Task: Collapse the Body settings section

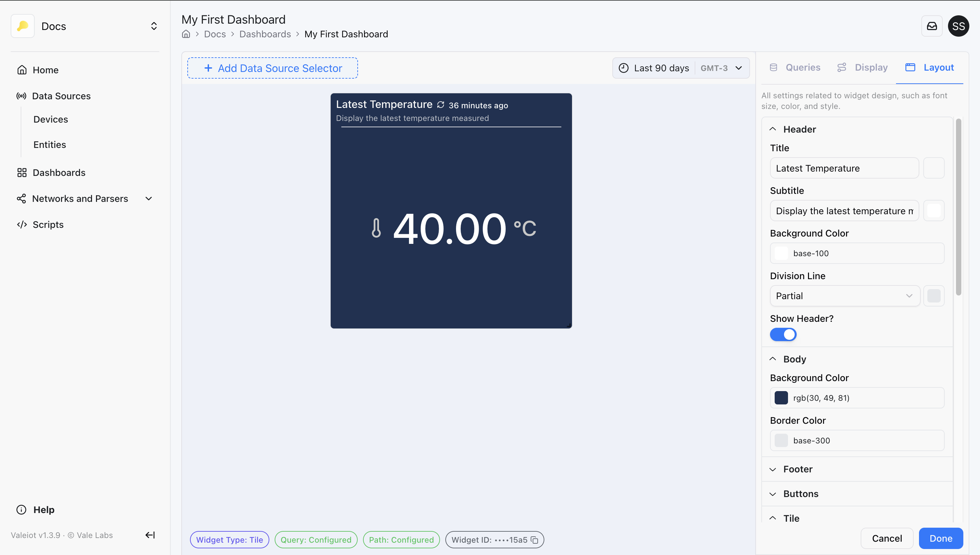Action: coord(773,359)
